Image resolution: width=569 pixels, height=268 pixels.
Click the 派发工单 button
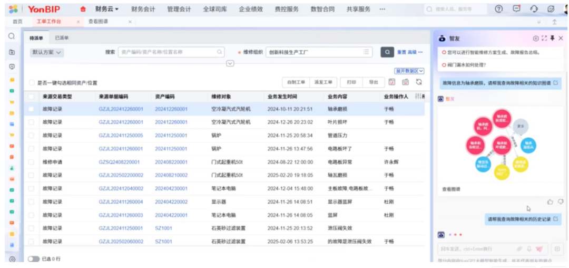pyautogui.click(x=323, y=82)
